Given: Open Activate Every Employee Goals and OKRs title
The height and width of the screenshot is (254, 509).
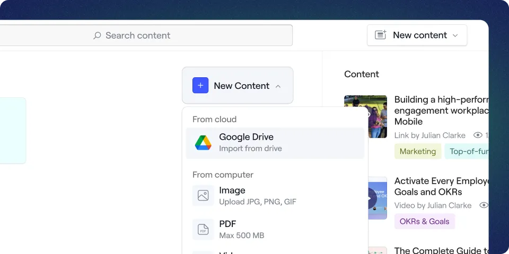Looking at the screenshot, I should tap(441, 186).
